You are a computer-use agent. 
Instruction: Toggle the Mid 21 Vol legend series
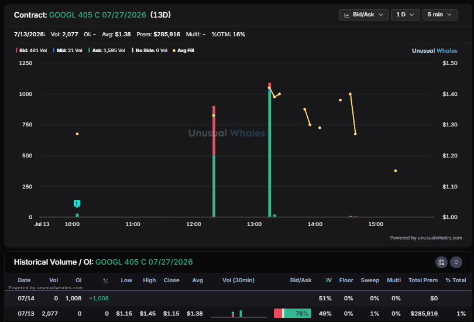(68, 50)
